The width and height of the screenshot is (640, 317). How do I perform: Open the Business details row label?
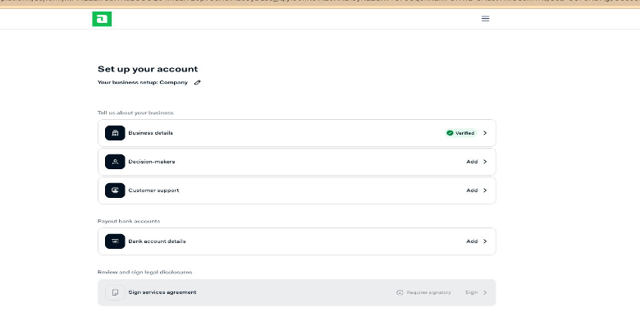[x=150, y=133]
